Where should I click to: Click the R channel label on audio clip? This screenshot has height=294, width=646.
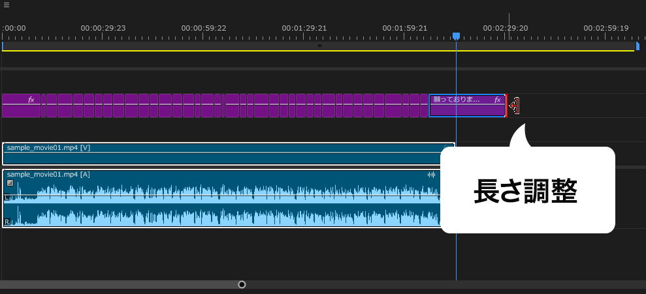click(x=7, y=222)
